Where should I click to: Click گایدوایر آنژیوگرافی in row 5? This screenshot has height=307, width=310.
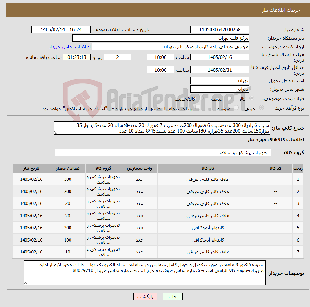click(208, 228)
